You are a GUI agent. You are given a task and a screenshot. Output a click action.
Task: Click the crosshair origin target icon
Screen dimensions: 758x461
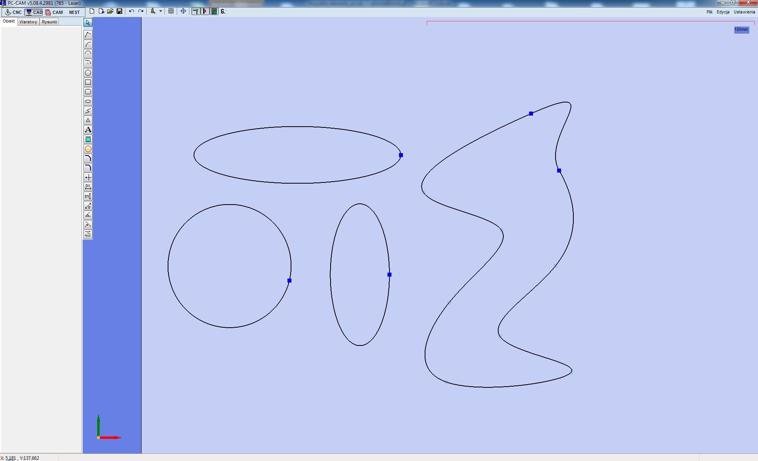coord(183,11)
